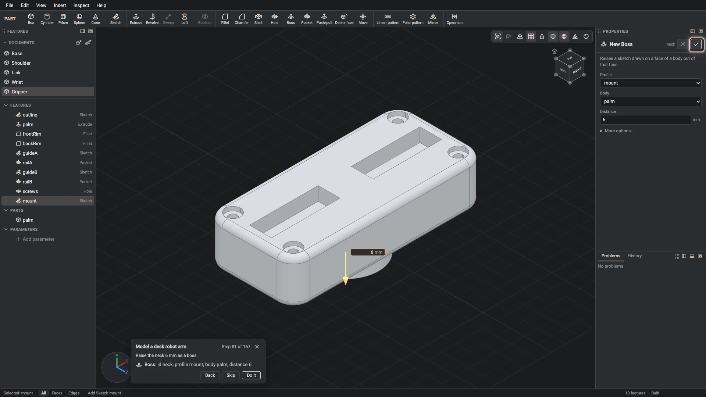Select the Hole tool

click(x=275, y=19)
